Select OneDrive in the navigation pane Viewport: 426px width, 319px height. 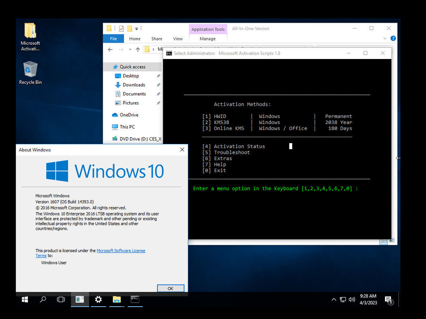[129, 115]
